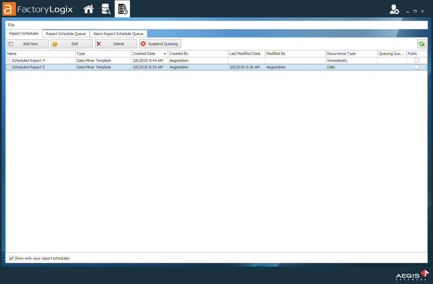Click the Add New button
This screenshot has height=284, width=433.
(27, 44)
